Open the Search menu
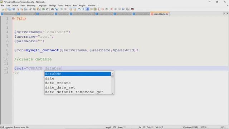Viewport: 229px width, 129px height. point(15,6)
